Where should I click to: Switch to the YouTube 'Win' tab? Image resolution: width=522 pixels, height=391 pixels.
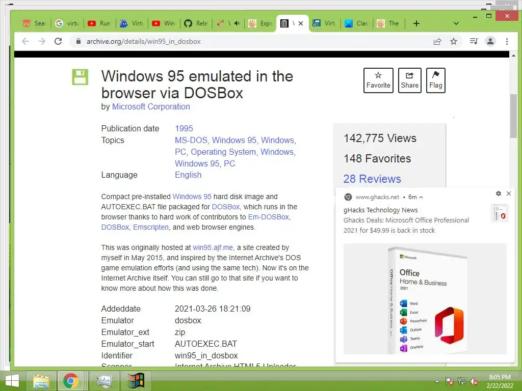164,23
